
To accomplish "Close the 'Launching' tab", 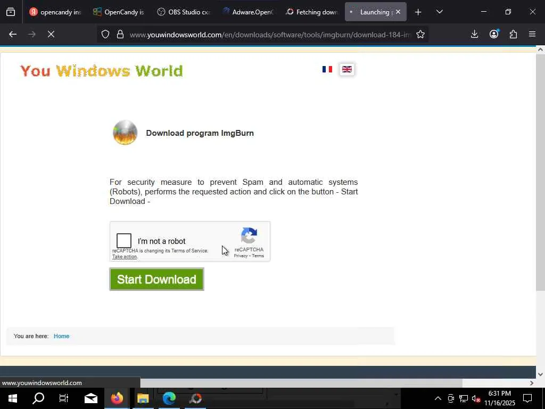I will [x=398, y=12].
